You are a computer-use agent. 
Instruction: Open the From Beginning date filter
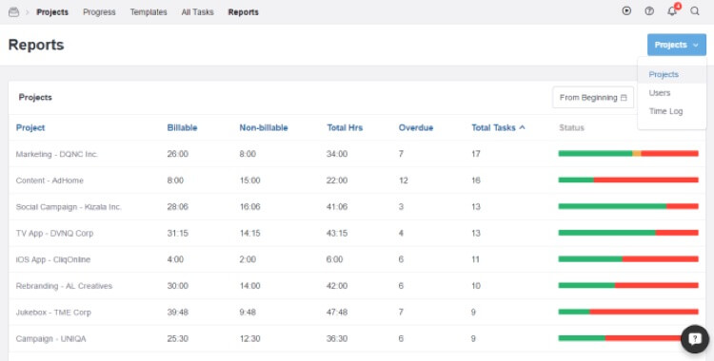593,97
